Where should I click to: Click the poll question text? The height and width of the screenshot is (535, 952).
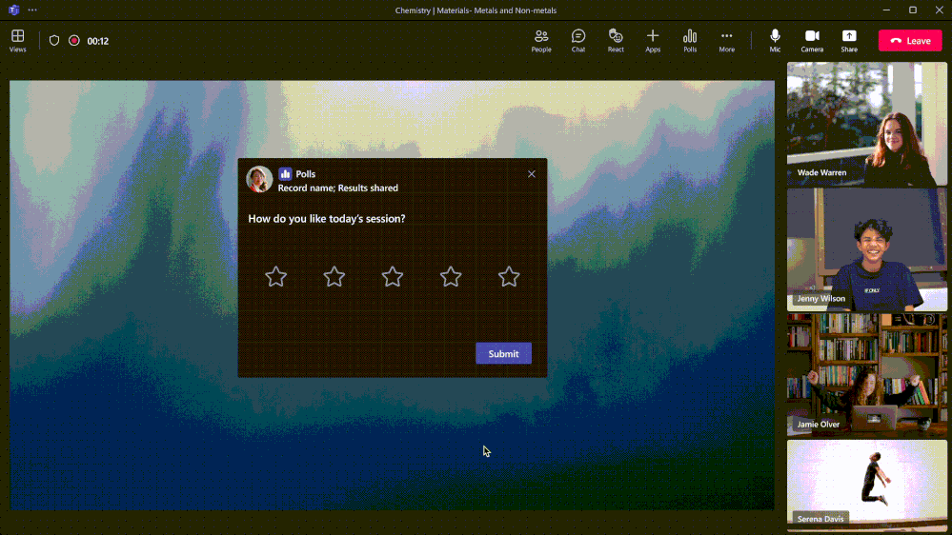(327, 219)
